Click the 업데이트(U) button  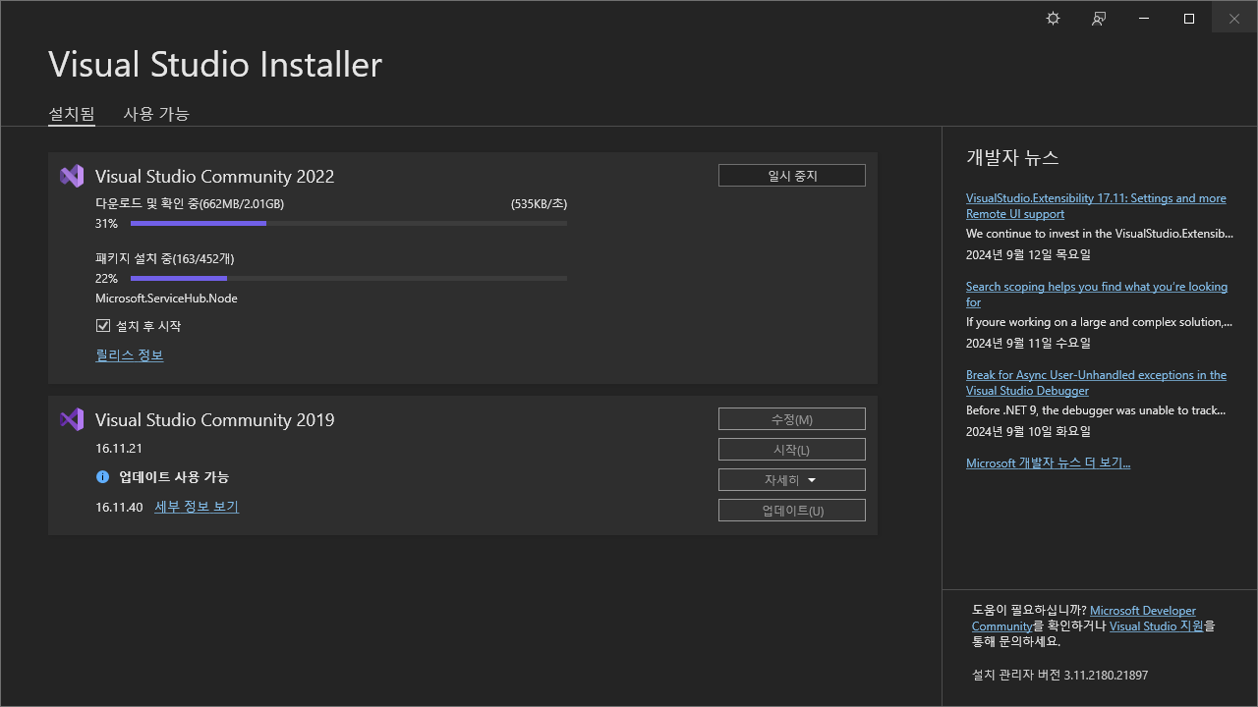click(792, 511)
